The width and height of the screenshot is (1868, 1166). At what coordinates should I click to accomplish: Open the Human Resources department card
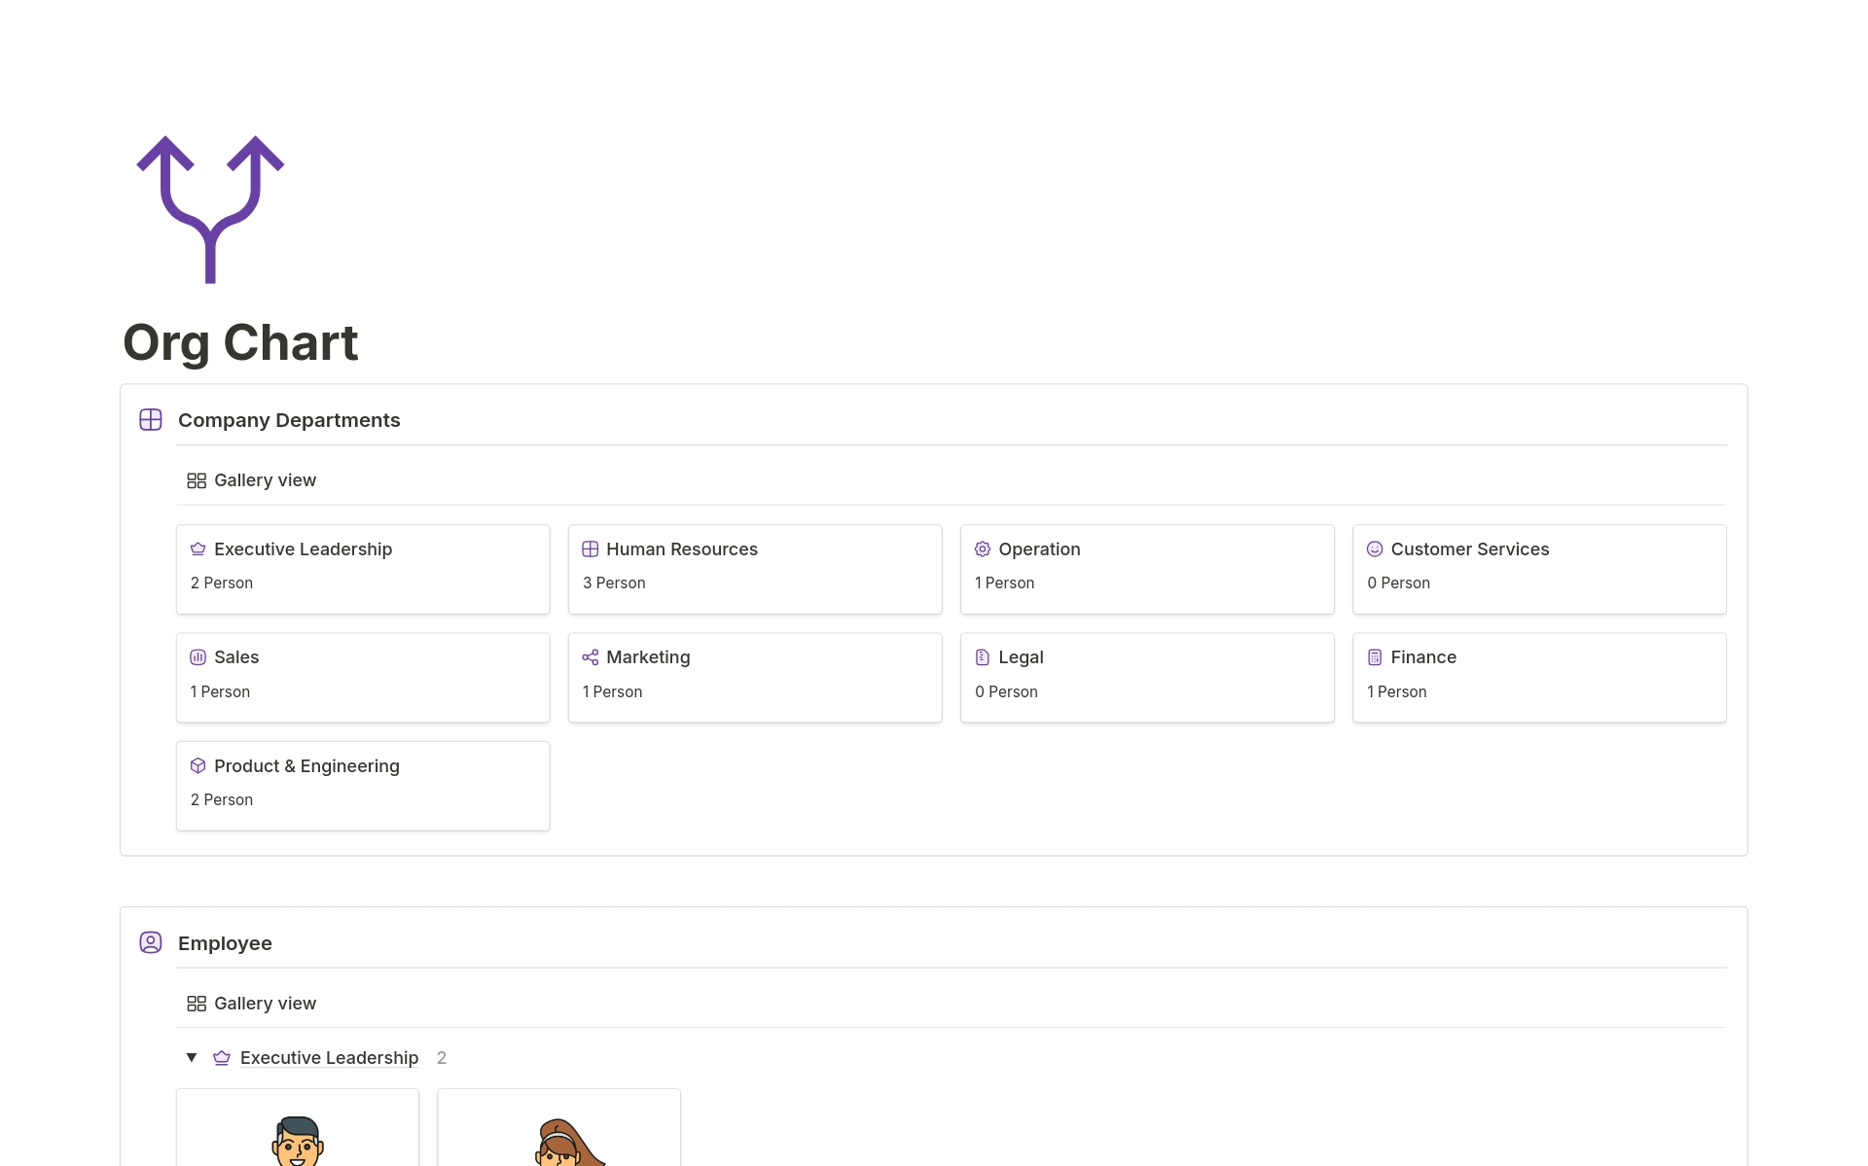coord(755,570)
